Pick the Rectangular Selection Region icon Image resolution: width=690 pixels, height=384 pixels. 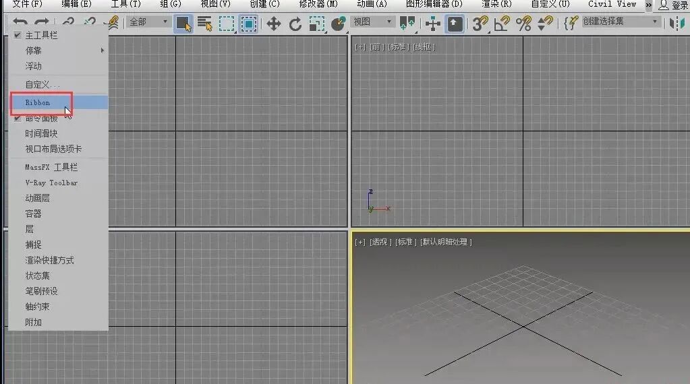pos(227,24)
